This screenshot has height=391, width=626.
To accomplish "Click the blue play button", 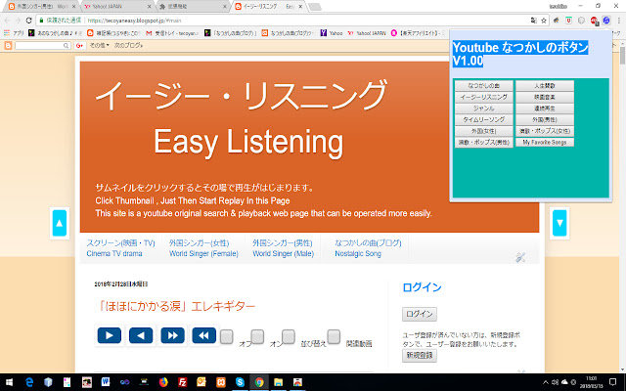I will click(109, 335).
